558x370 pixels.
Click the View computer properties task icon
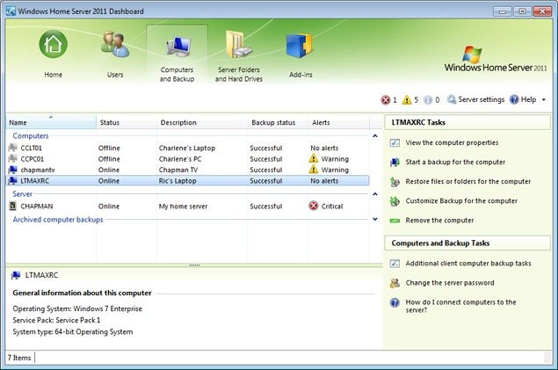[x=395, y=142]
